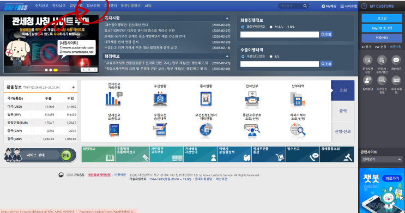Screen dimensions: 405x213
Task: Select the 수출신고번호 radio button
Action: tap(243, 56)
